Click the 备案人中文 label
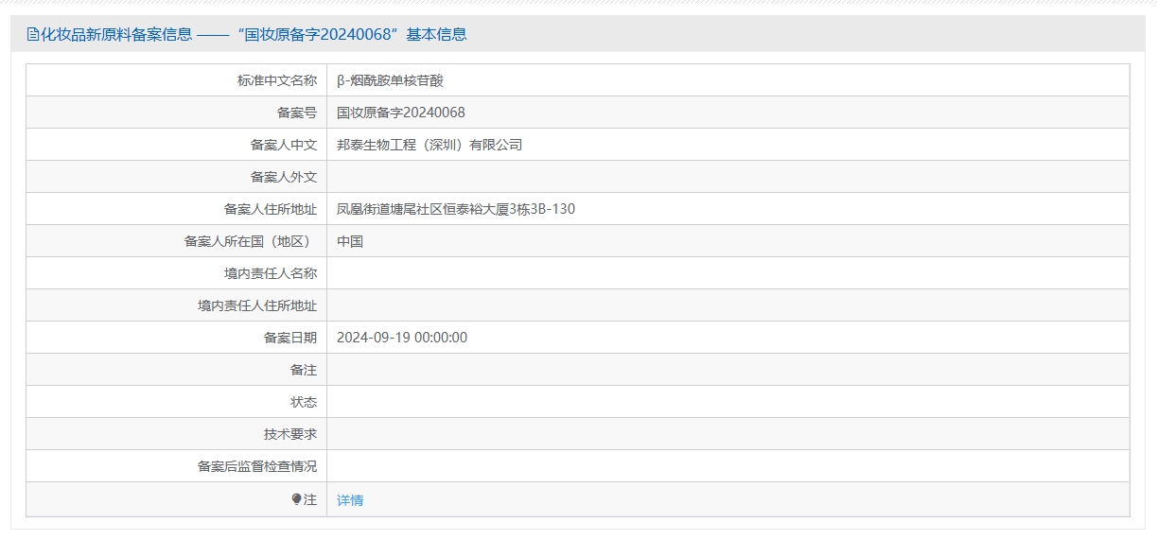 coord(284,145)
